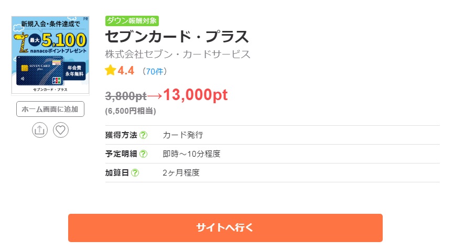The height and width of the screenshot is (251, 454).
Task: Click the giraffe mascot on banner
Action: coord(21,42)
